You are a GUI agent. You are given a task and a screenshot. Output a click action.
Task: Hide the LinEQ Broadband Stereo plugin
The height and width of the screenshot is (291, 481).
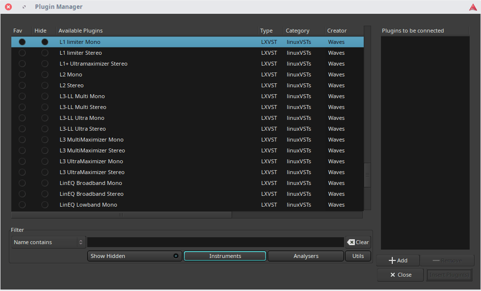coord(45,194)
